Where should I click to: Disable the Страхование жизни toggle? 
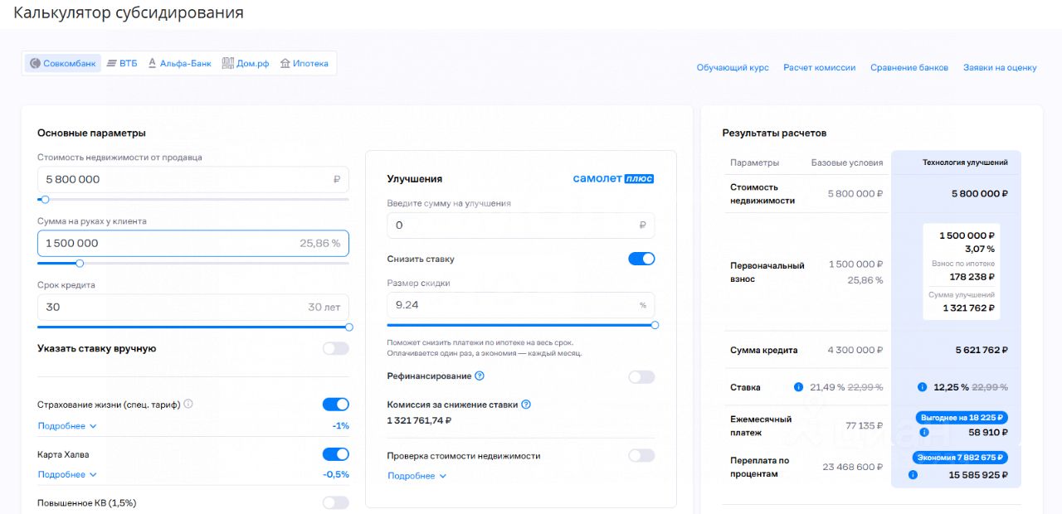point(336,405)
